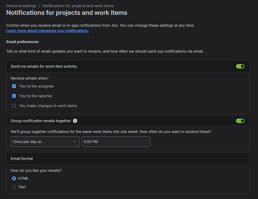Viewport: 258px width, 199px height.
Task: Open the Group notification info icon
Action: tap(75, 121)
